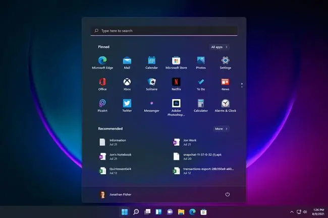This screenshot has width=328, height=218.
Task: Open the News app
Action: [x=225, y=84]
